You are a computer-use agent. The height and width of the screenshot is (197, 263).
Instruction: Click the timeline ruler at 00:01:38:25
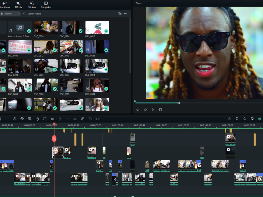tap(184, 125)
